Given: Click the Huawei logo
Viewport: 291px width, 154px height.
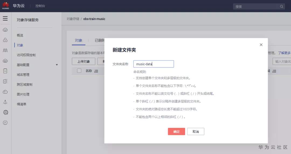Looking at the screenshot, I should click(x=6, y=6).
